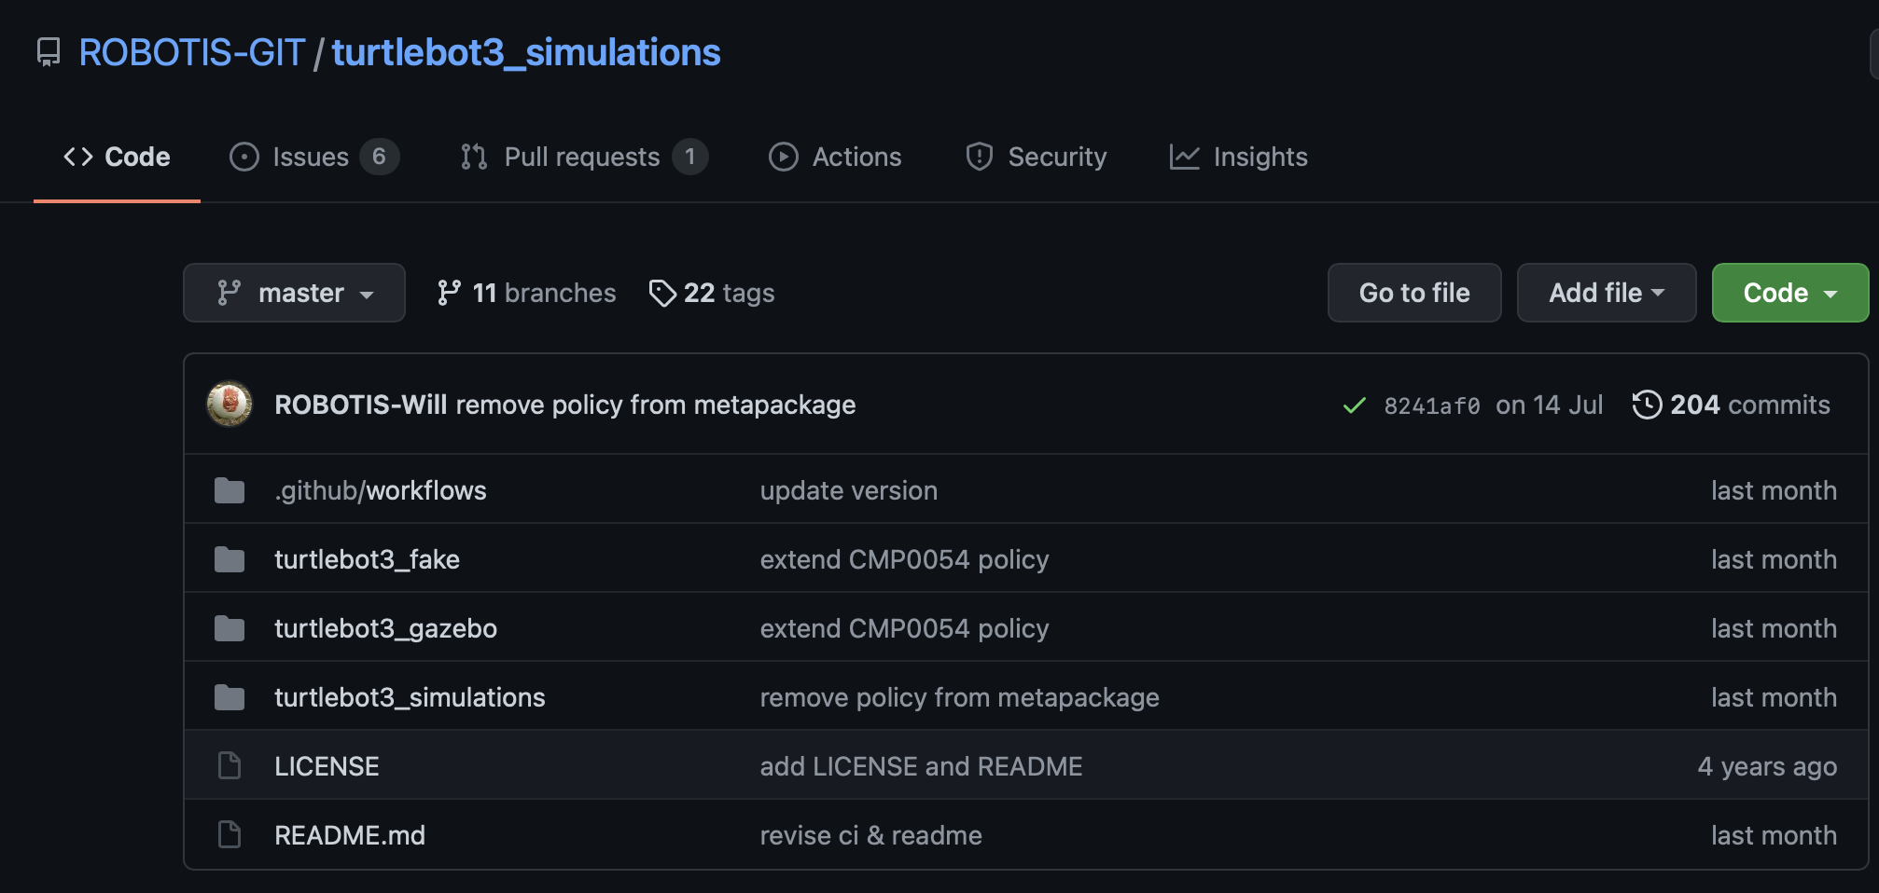The image size is (1879, 893).
Task: Click 'last month' timestamp in README.md row
Action: 1774,835
